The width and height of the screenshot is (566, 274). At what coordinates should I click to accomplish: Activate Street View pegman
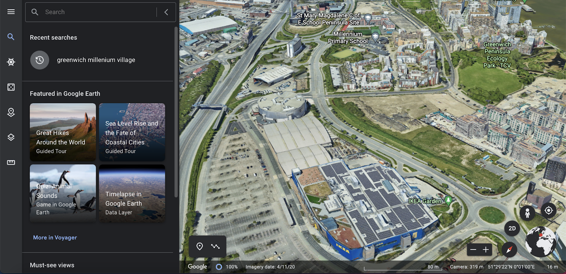[527, 213]
